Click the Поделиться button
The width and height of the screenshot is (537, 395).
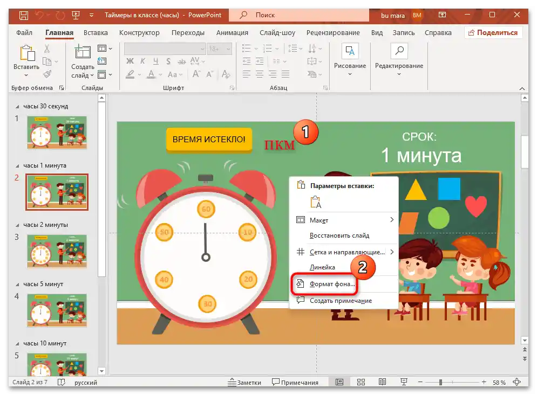point(494,32)
